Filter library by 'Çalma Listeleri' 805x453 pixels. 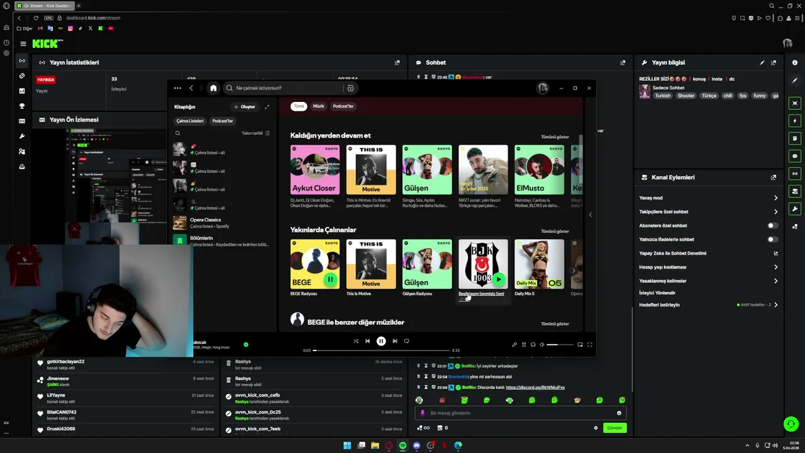tap(190, 121)
